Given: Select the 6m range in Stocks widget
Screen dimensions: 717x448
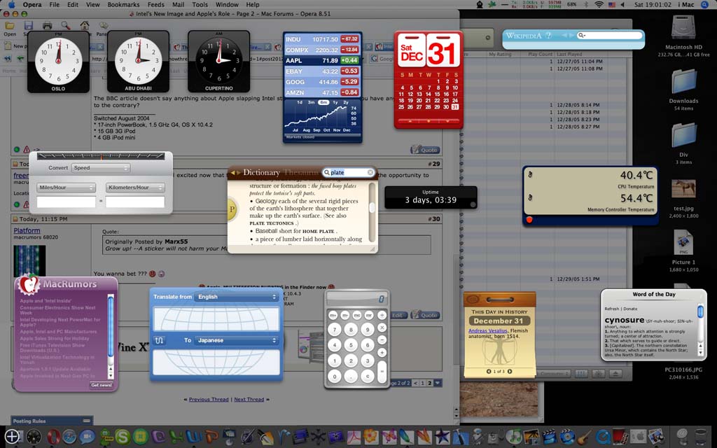Looking at the screenshot, I should pyautogui.click(x=323, y=102).
